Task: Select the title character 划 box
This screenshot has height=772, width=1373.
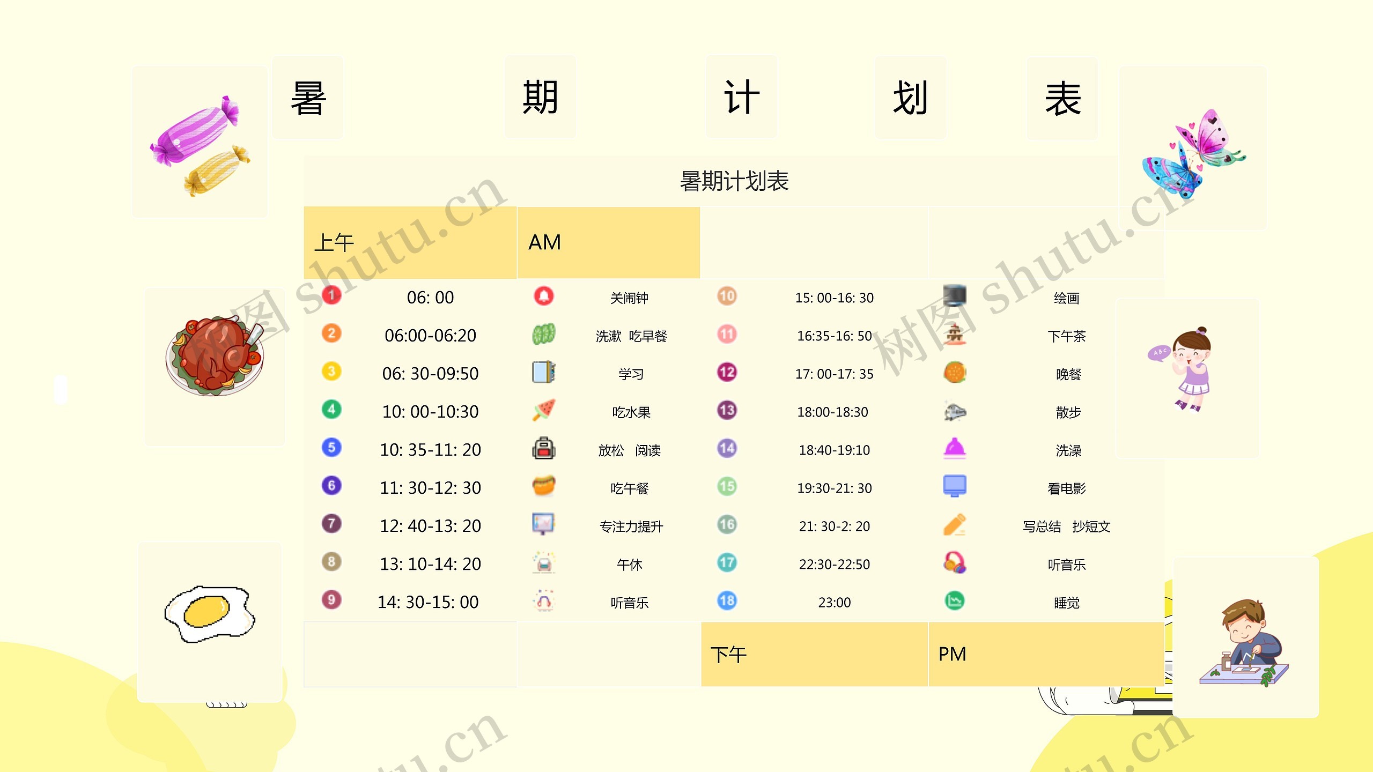Action: tap(911, 98)
